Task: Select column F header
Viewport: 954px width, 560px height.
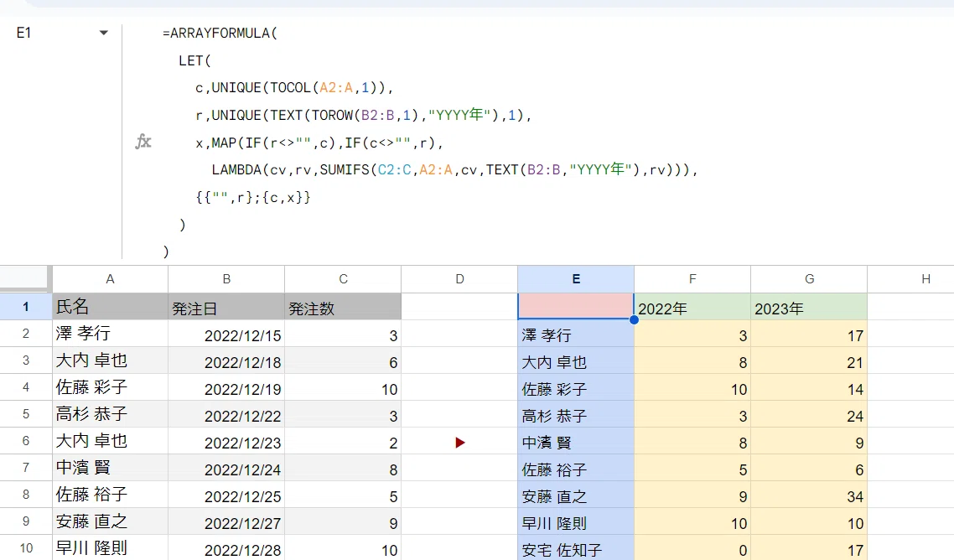Action: click(x=692, y=279)
